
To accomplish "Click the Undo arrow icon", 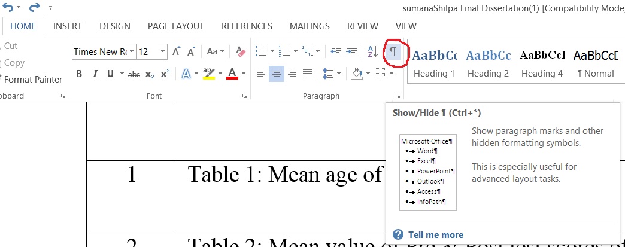I will pyautogui.click(x=8, y=7).
